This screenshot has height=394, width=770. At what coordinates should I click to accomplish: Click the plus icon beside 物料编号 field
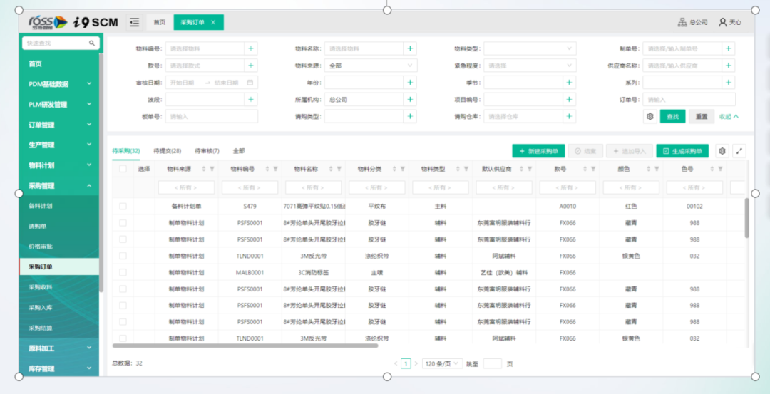tap(251, 48)
